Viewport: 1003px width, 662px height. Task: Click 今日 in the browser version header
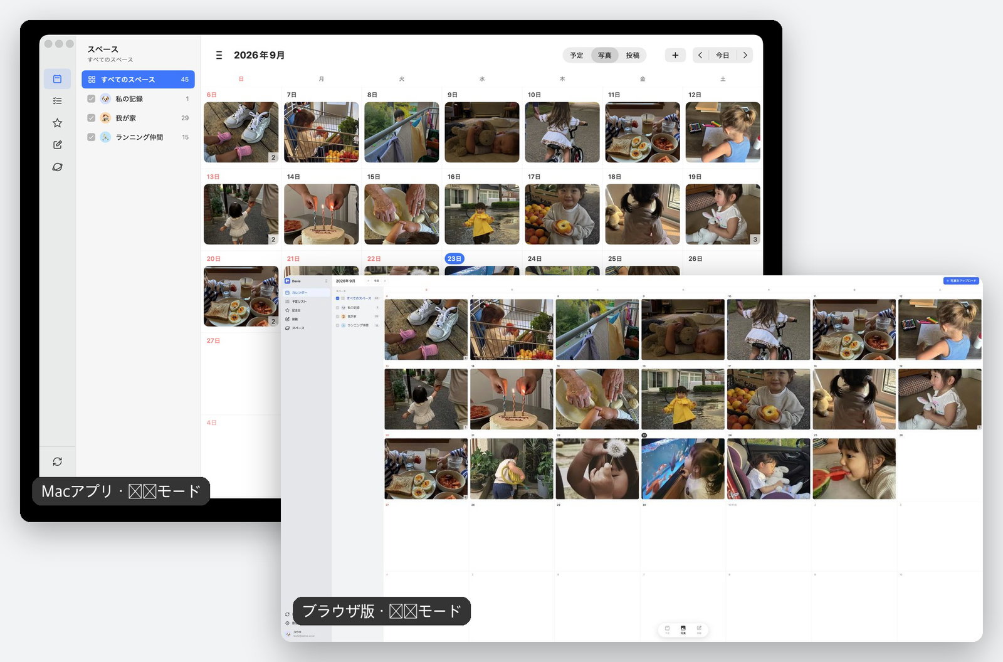point(377,281)
